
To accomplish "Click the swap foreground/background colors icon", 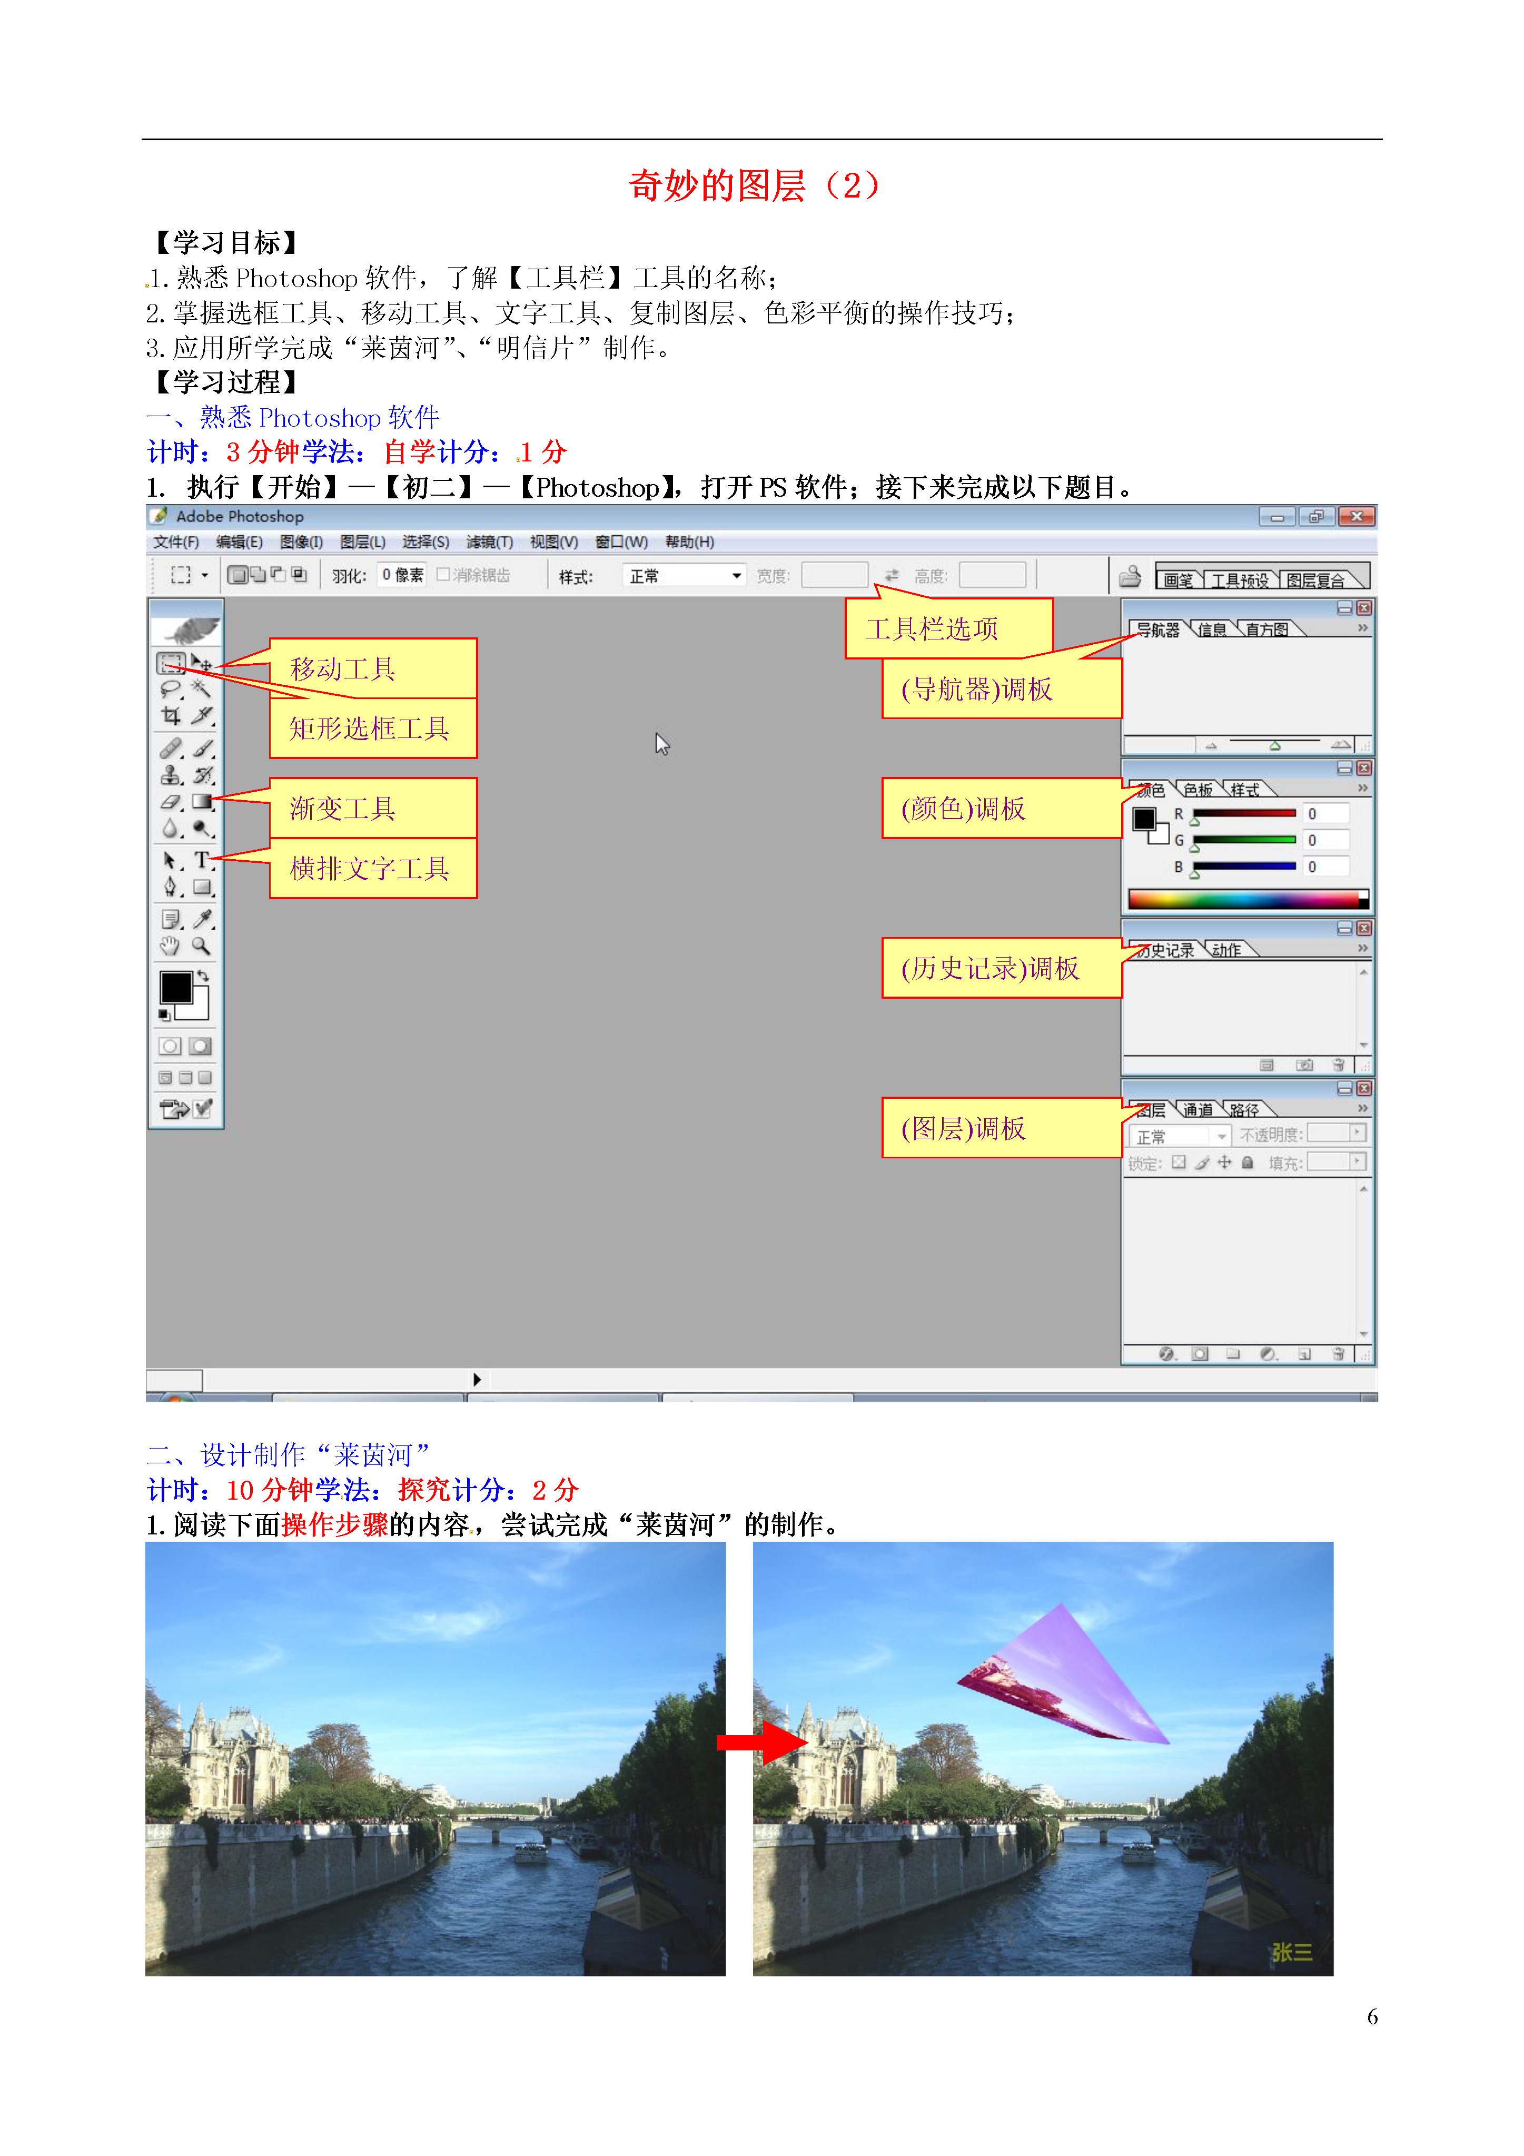I will click(x=203, y=977).
